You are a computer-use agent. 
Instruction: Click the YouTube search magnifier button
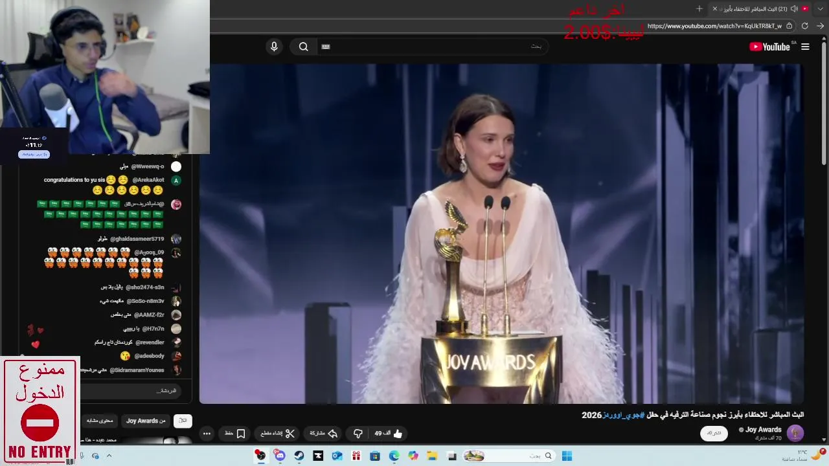click(304, 47)
